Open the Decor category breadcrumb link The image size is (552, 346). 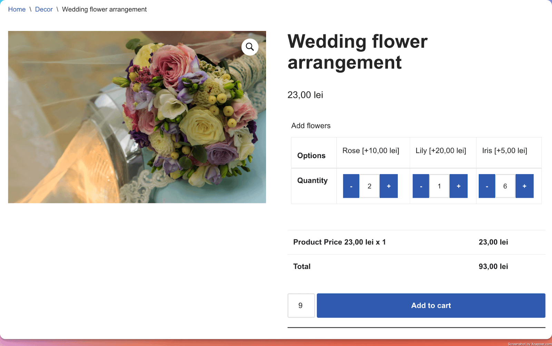coord(44,9)
